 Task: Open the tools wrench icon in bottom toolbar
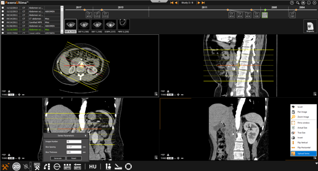point(6,167)
